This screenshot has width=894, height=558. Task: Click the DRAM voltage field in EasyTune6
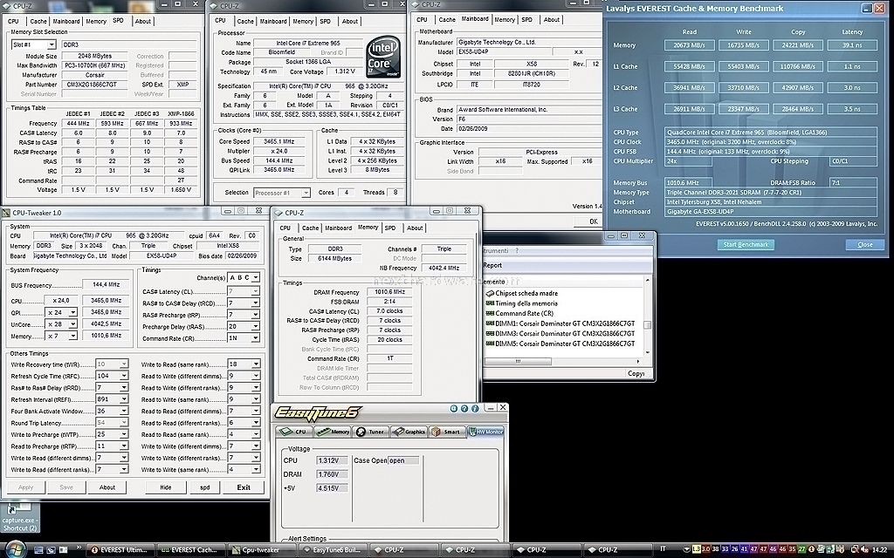tap(332, 474)
